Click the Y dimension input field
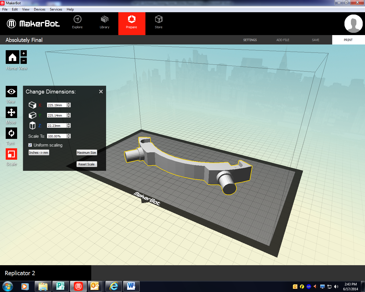The image size is (365, 292). tap(57, 115)
